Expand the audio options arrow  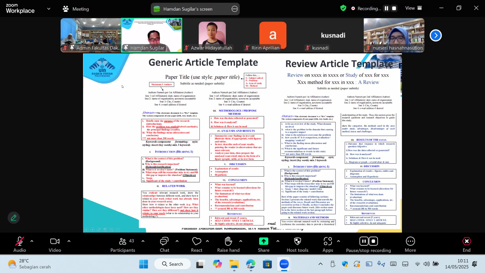[32, 241]
